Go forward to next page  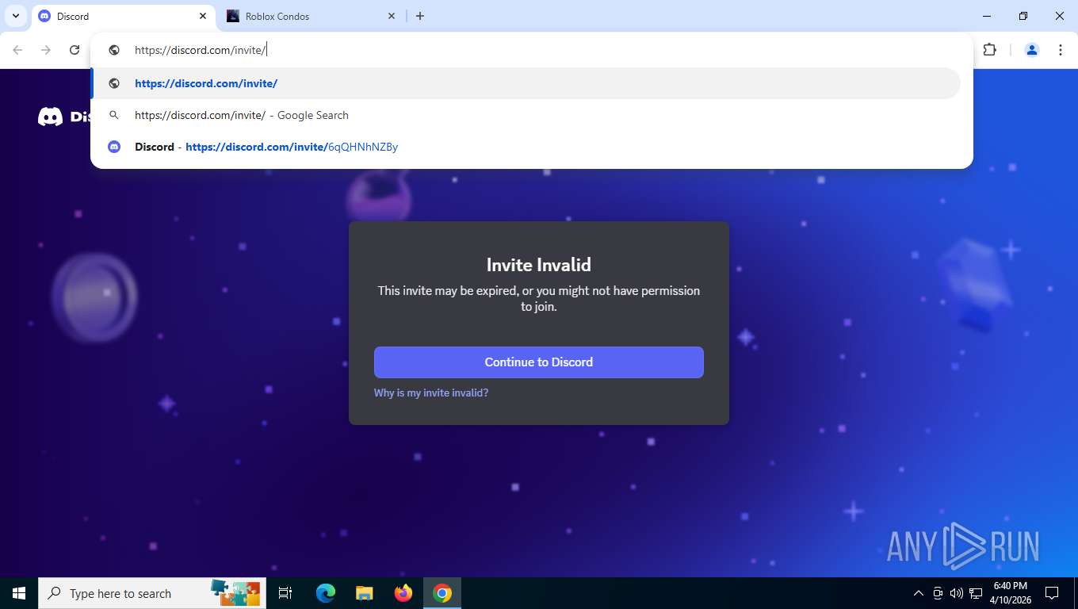click(46, 50)
